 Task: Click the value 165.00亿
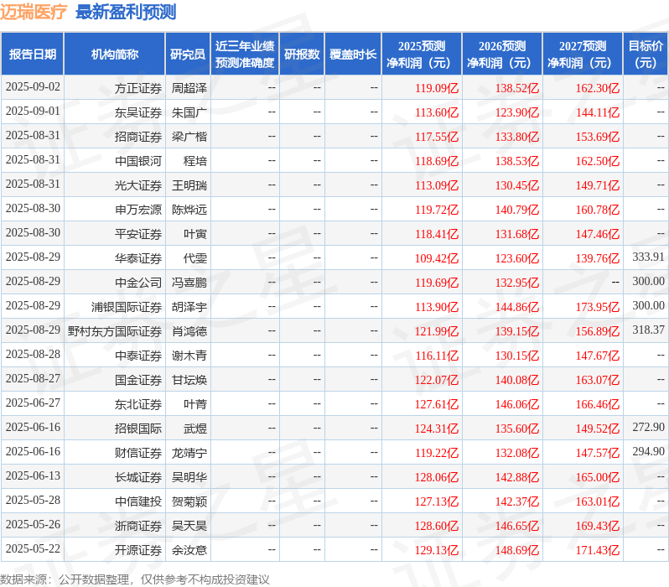(598, 478)
